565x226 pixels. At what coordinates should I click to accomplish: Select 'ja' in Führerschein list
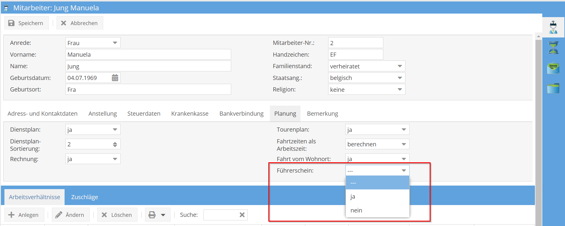[x=377, y=196]
